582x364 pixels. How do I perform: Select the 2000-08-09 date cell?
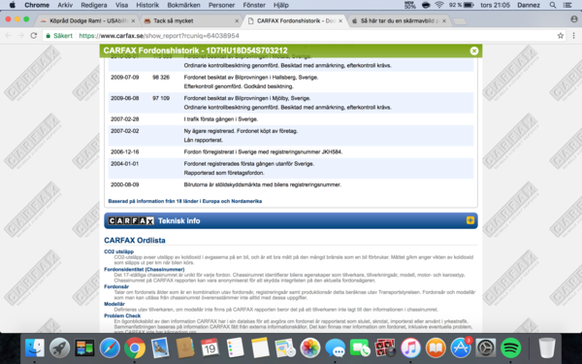[125, 184]
